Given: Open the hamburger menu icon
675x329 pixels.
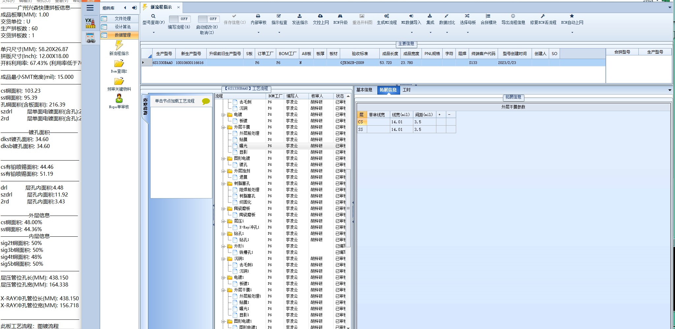Looking at the screenshot, I should [x=90, y=8].
